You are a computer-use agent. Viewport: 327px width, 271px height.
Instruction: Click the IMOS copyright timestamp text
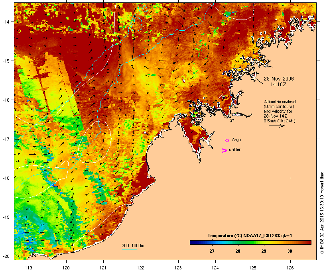322,213
